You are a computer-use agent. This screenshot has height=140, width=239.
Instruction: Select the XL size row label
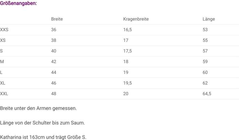click(3, 83)
